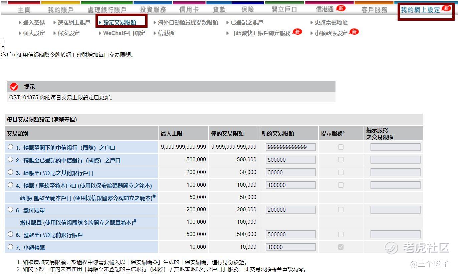
Task: Select radio for 匯款至已登記的銀行賬戶
Action: click(11, 234)
